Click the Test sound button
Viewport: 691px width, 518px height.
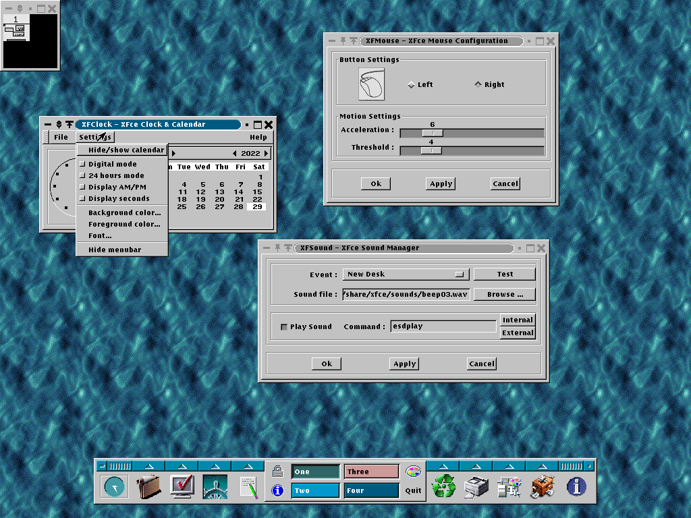click(x=505, y=274)
